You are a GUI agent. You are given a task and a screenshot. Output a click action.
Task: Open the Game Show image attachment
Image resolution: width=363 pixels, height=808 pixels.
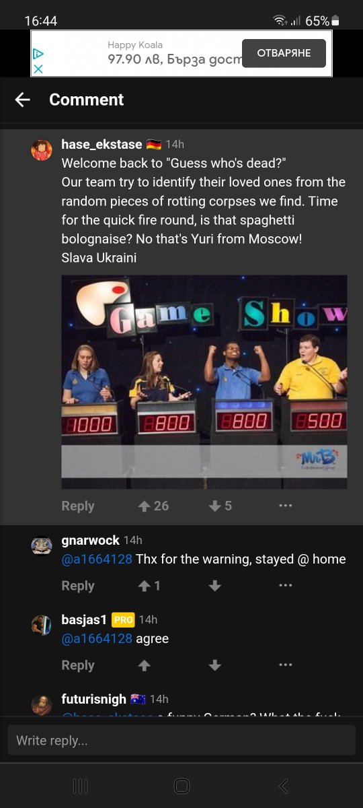point(204,382)
